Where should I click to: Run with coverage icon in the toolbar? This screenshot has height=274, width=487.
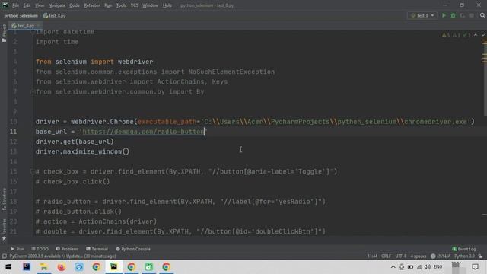coord(463,15)
